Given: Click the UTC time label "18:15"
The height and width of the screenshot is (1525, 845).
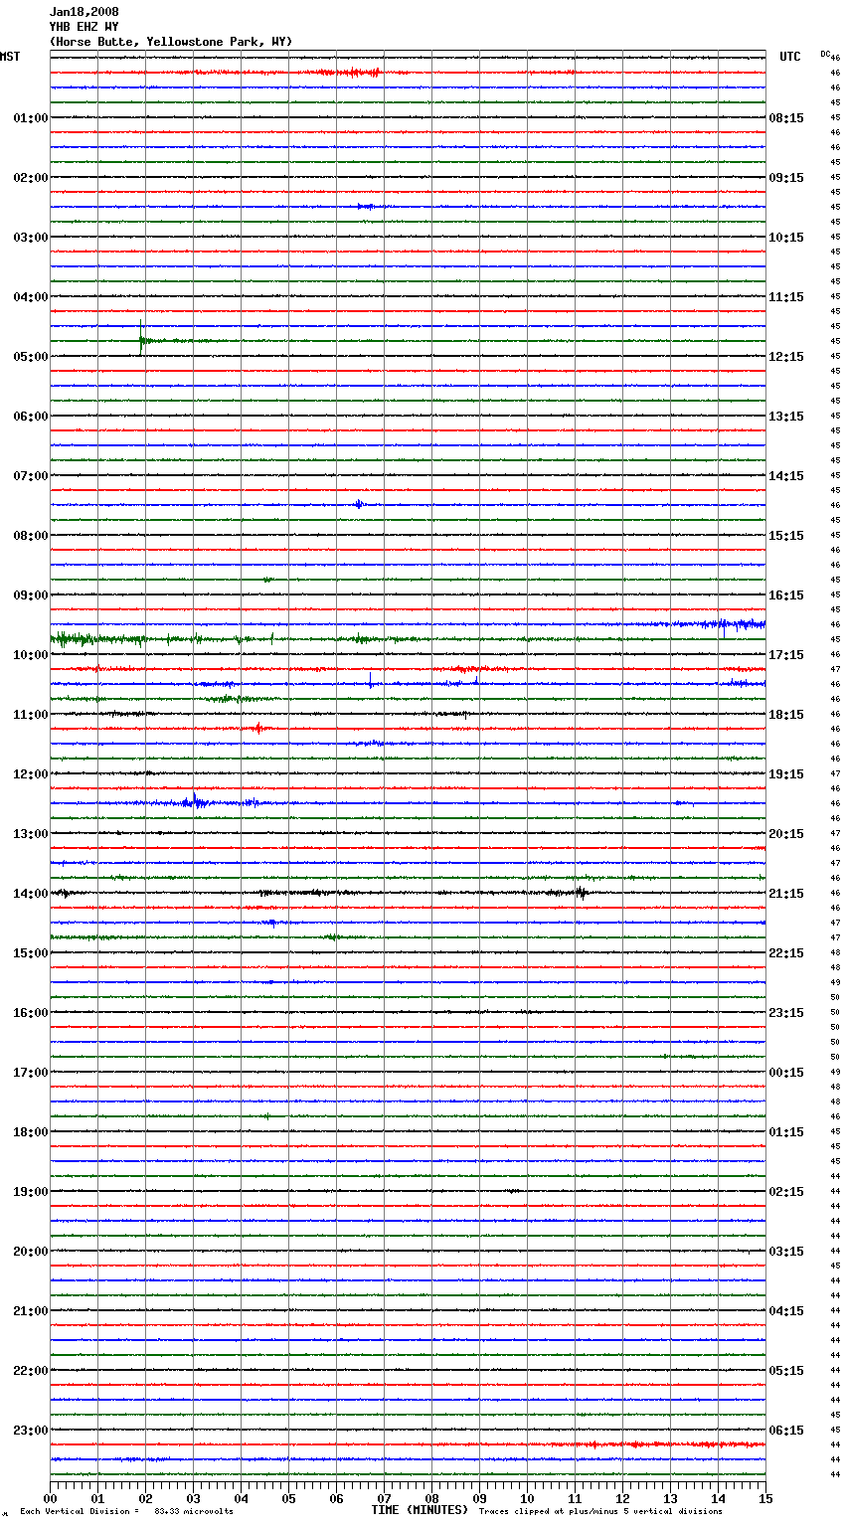Looking at the screenshot, I should click(x=786, y=715).
